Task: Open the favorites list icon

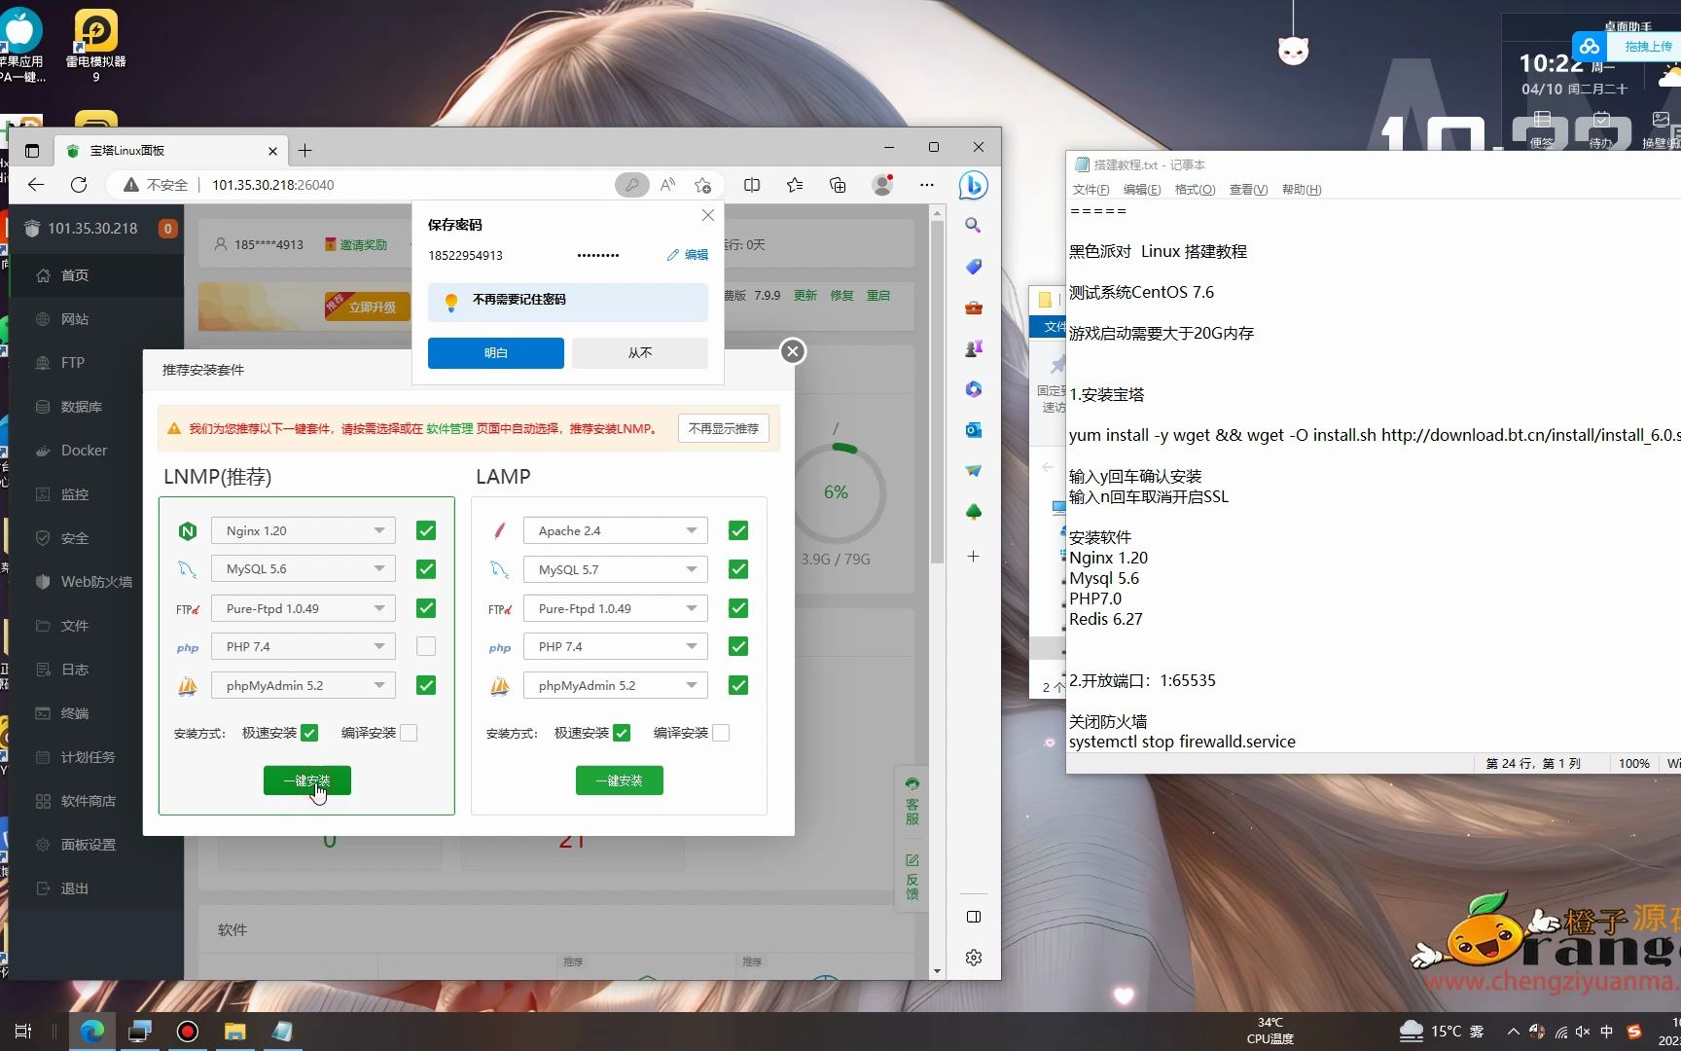Action: pyautogui.click(x=795, y=185)
